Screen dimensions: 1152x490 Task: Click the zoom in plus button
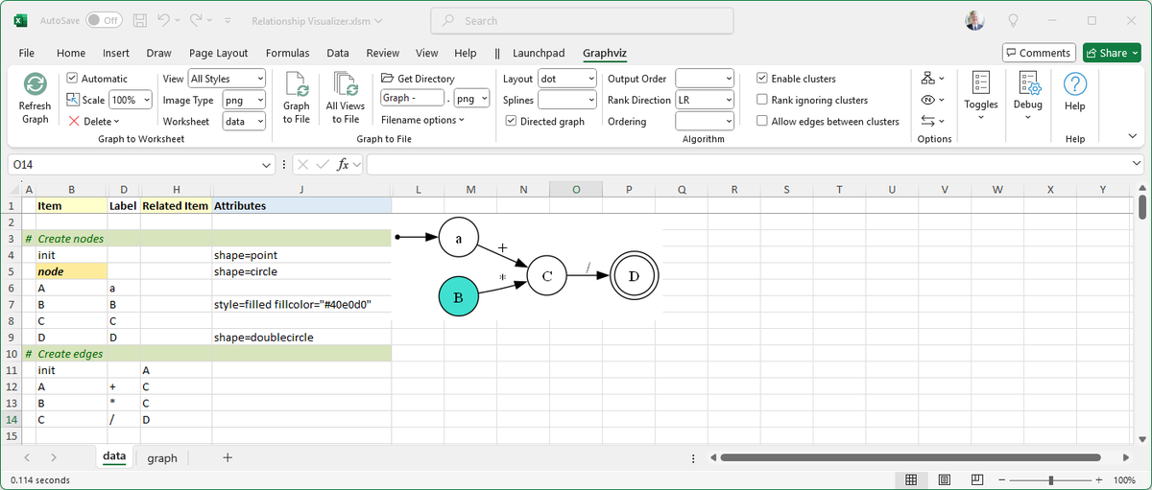point(1099,479)
